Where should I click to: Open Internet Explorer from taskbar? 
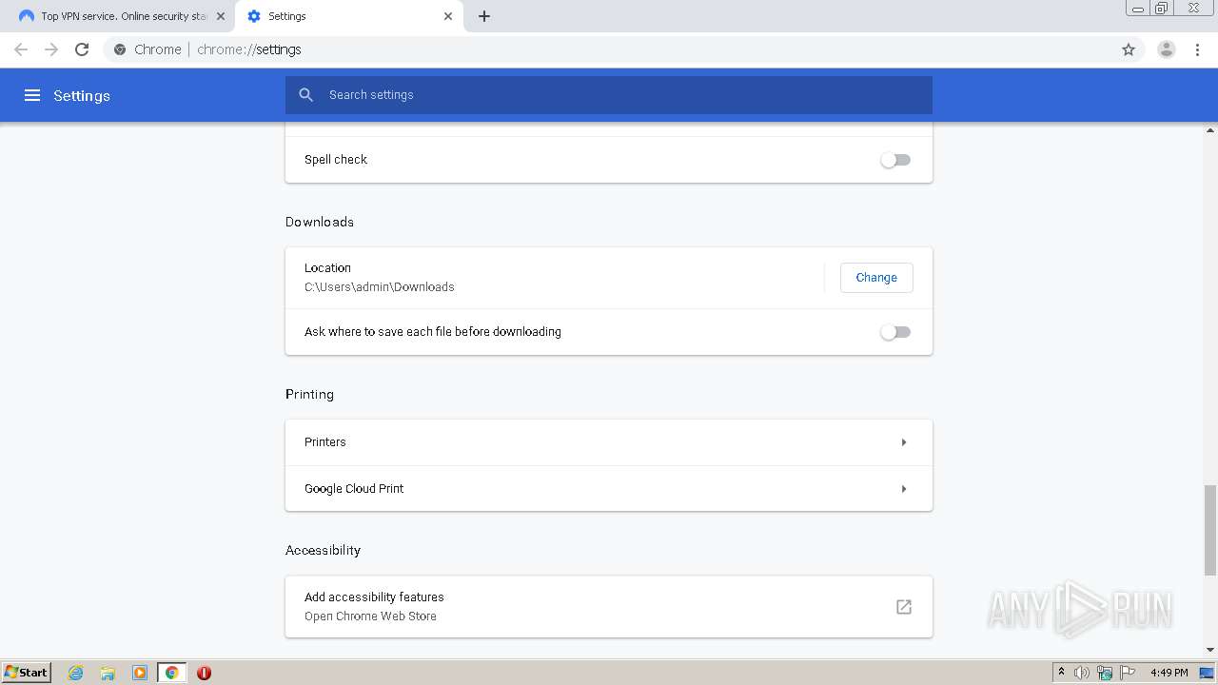click(76, 673)
